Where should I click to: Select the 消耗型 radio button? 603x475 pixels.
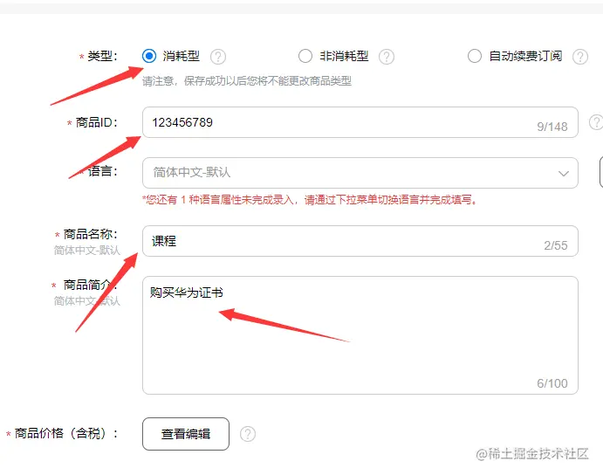(149, 56)
